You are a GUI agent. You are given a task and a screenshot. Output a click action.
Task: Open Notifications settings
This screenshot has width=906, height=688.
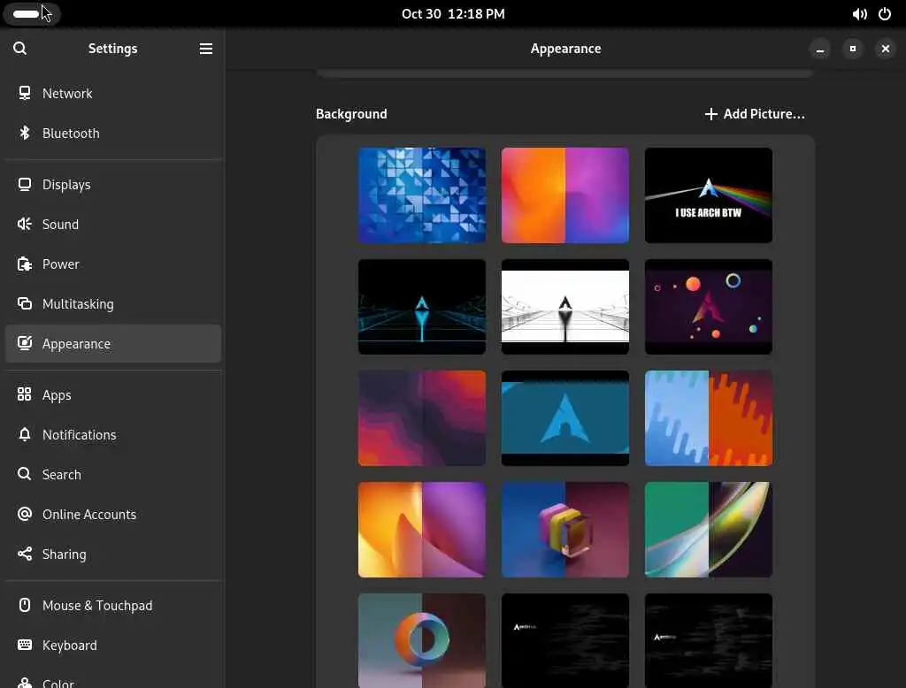click(x=113, y=434)
